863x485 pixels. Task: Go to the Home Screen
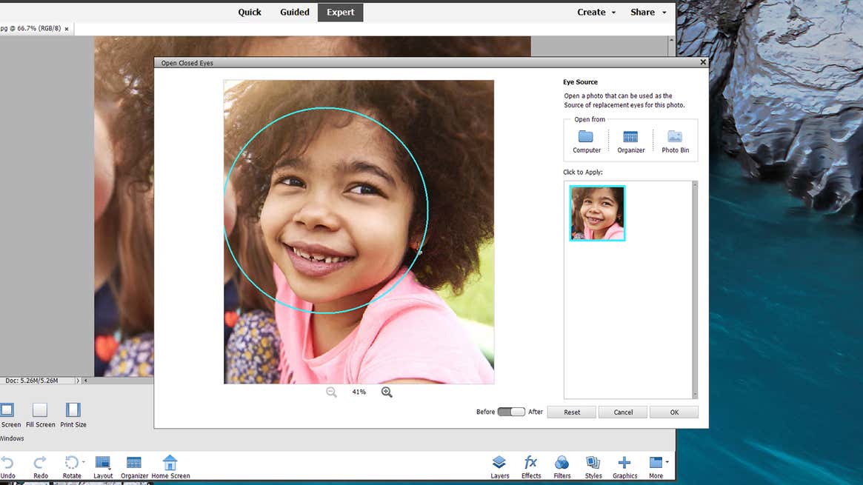tap(170, 466)
